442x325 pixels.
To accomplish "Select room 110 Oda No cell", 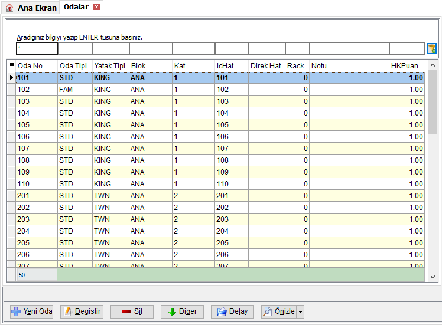I will pyautogui.click(x=37, y=184).
